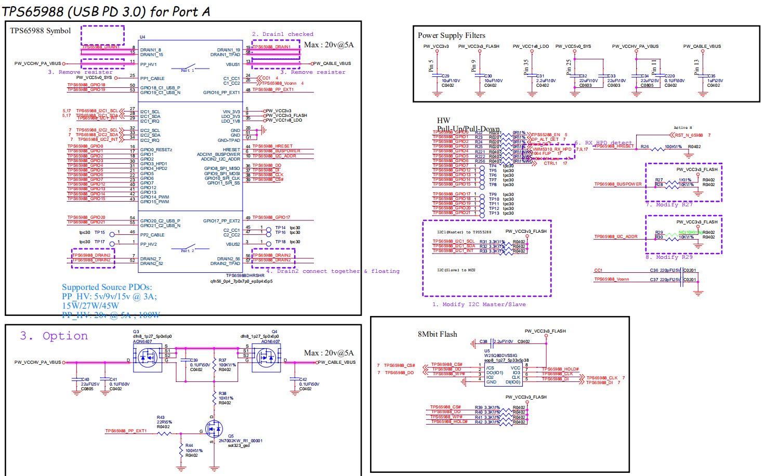Click the U4 reference designator
Screen dimensions: 765x476
tap(142, 37)
